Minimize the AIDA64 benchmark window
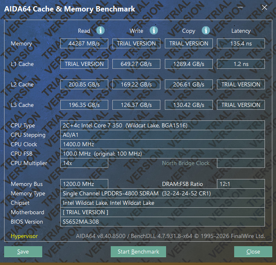Image resolution: width=276 pixels, height=265 pixels. 240,7
